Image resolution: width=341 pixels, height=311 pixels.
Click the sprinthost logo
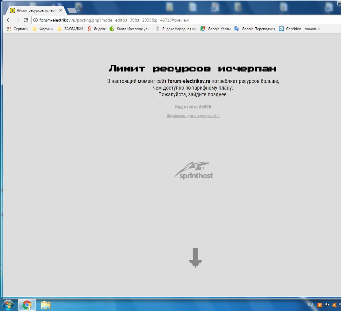(194, 171)
